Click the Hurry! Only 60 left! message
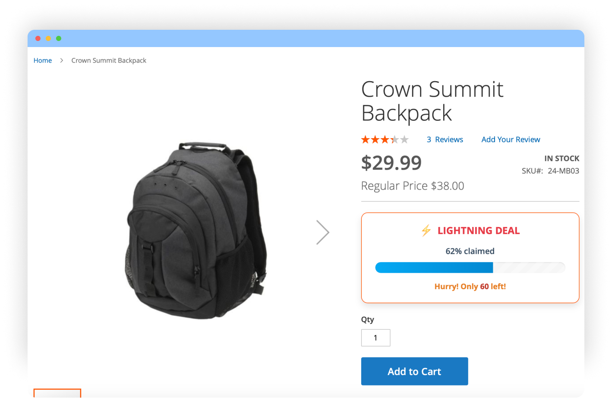 [x=470, y=286]
